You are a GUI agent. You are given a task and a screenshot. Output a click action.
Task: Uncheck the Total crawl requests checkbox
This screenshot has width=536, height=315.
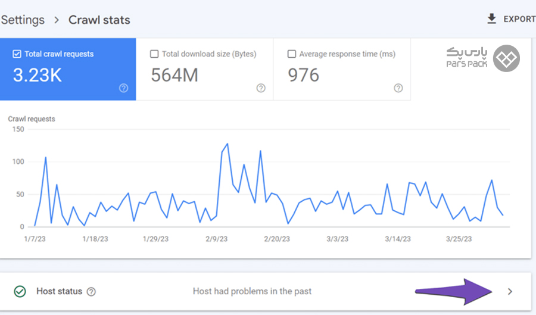(17, 54)
